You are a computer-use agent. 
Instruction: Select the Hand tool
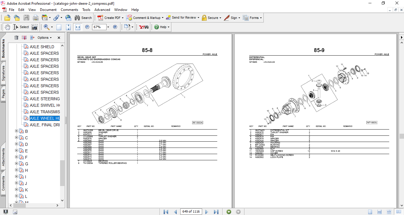(7, 27)
